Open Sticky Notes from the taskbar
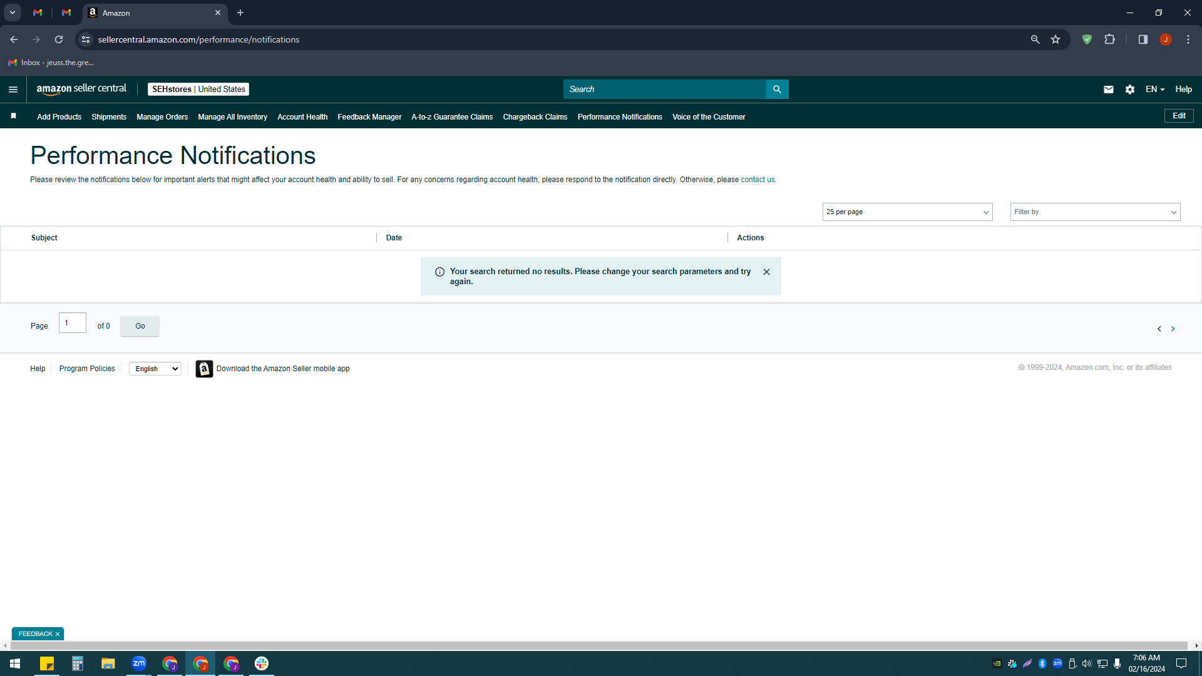This screenshot has height=676, width=1202. 47,663
